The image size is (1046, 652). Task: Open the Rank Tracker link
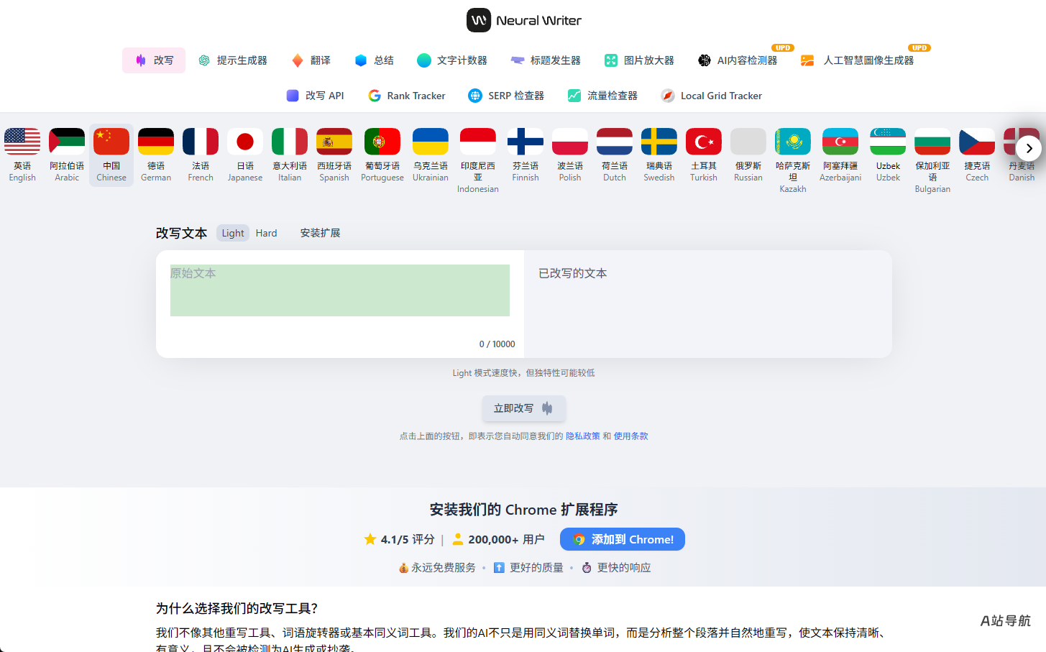tap(407, 96)
